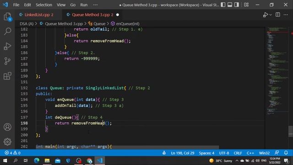293x165 pixels.
Task: Show more menus via title bar ellipsis
Action: (x=95, y=5)
